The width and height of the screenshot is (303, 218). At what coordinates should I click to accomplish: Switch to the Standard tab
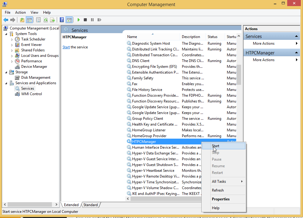pos(90,205)
